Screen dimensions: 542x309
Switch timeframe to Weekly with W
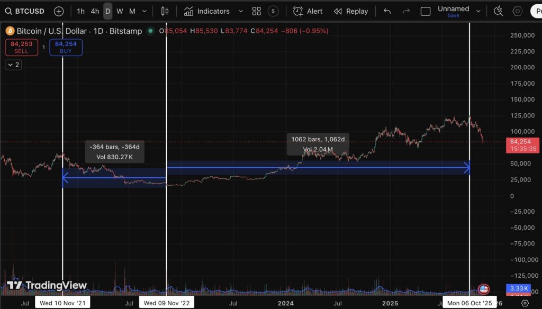point(120,11)
